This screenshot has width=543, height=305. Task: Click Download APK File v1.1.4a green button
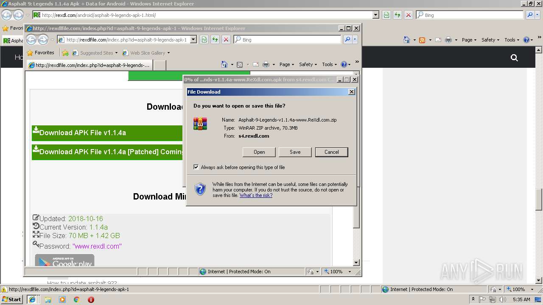click(x=107, y=133)
